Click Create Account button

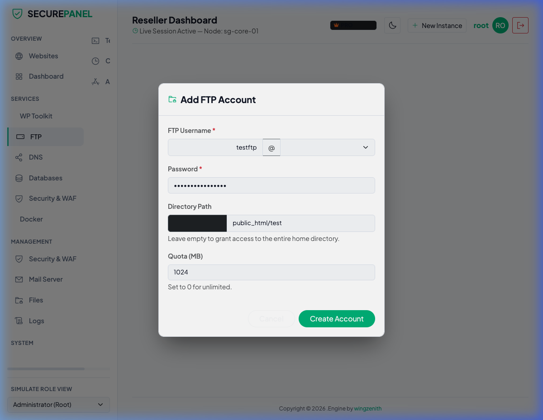(x=337, y=319)
